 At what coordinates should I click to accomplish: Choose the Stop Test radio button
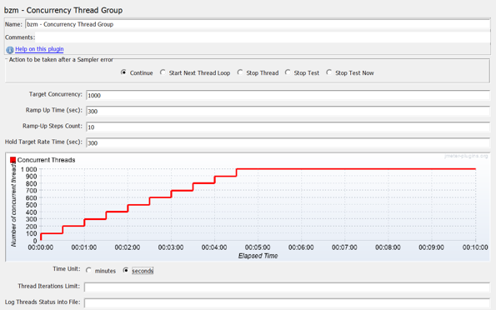tap(288, 72)
